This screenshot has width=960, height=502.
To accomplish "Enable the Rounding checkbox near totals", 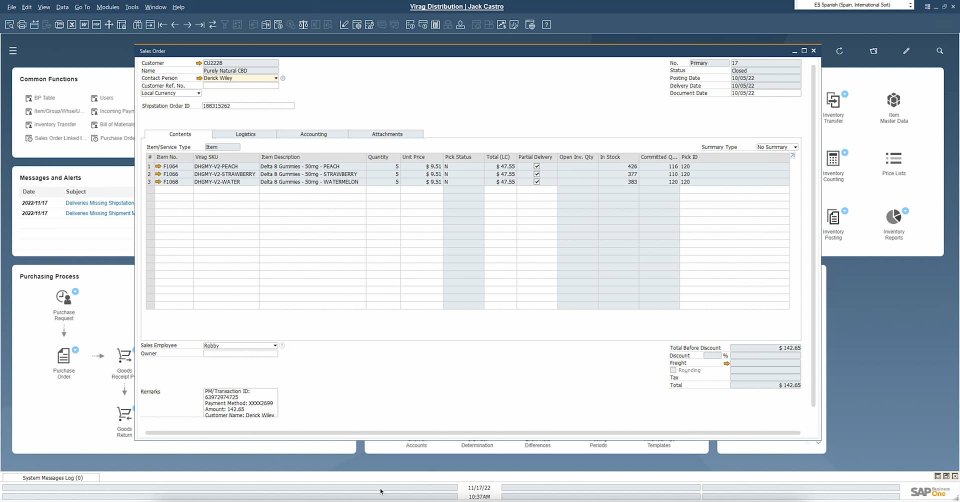I will tap(673, 370).
